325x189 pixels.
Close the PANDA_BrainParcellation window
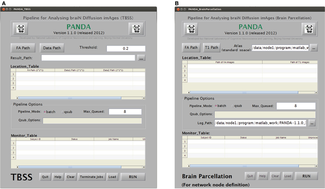pyautogui.click(x=178, y=9)
